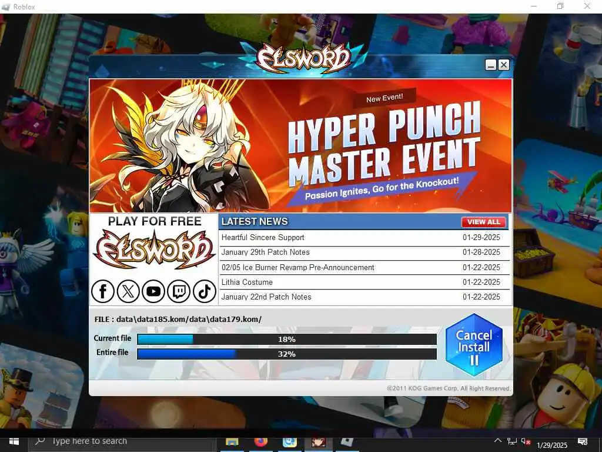Viewport: 602px width, 452px height.
Task: Click the 01-28-2025 news date
Action: 481,252
